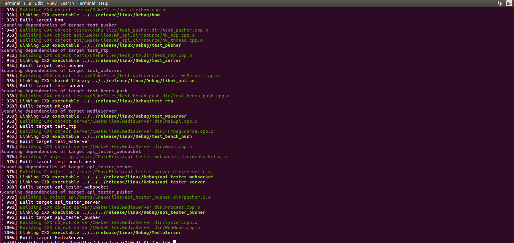Open the View menu
Screen dimensions: 514x243
click(52, 3)
